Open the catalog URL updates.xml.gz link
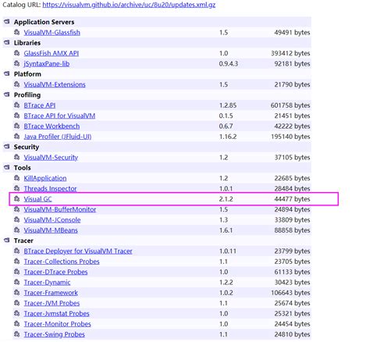 [129, 5]
